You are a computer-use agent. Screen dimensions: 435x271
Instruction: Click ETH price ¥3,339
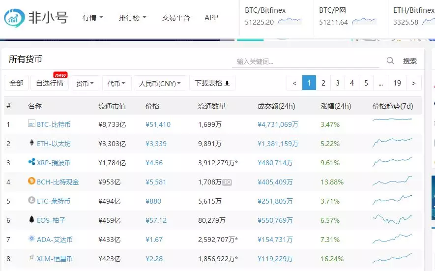[156, 144]
